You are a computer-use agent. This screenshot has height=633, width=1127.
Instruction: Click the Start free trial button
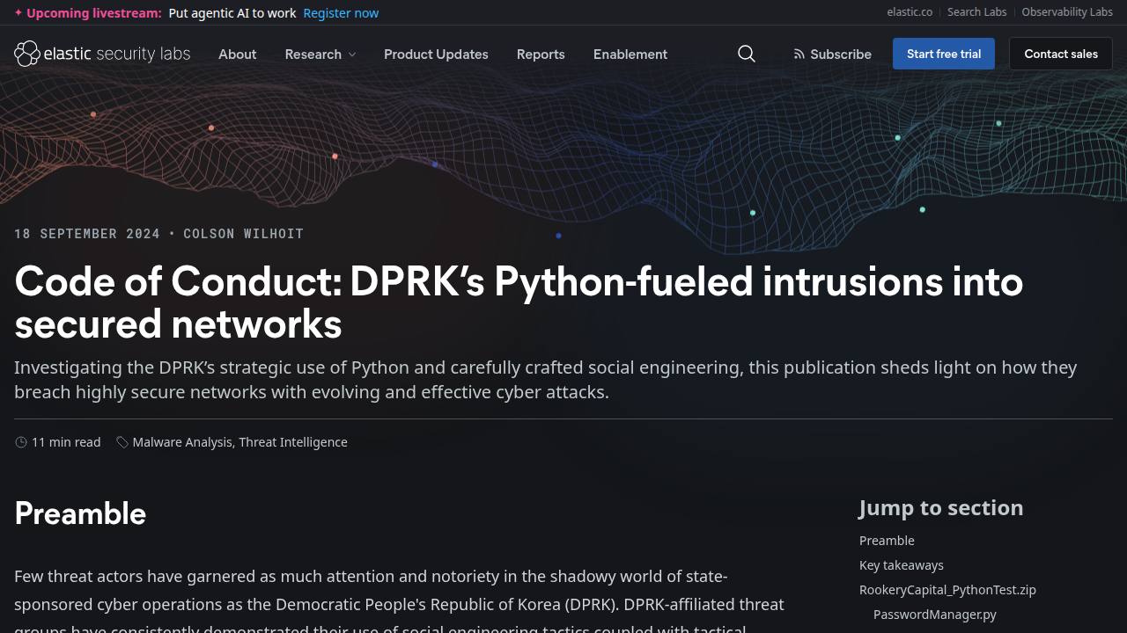(x=944, y=54)
